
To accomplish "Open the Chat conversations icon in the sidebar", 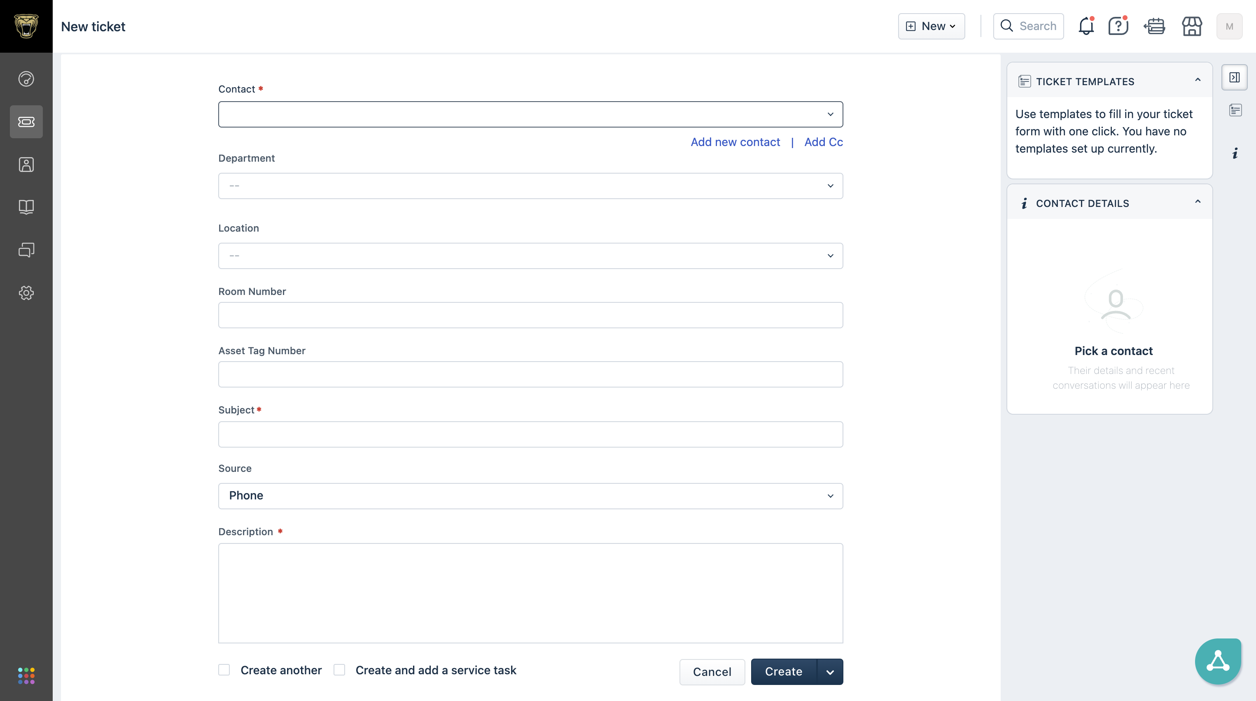I will point(26,250).
